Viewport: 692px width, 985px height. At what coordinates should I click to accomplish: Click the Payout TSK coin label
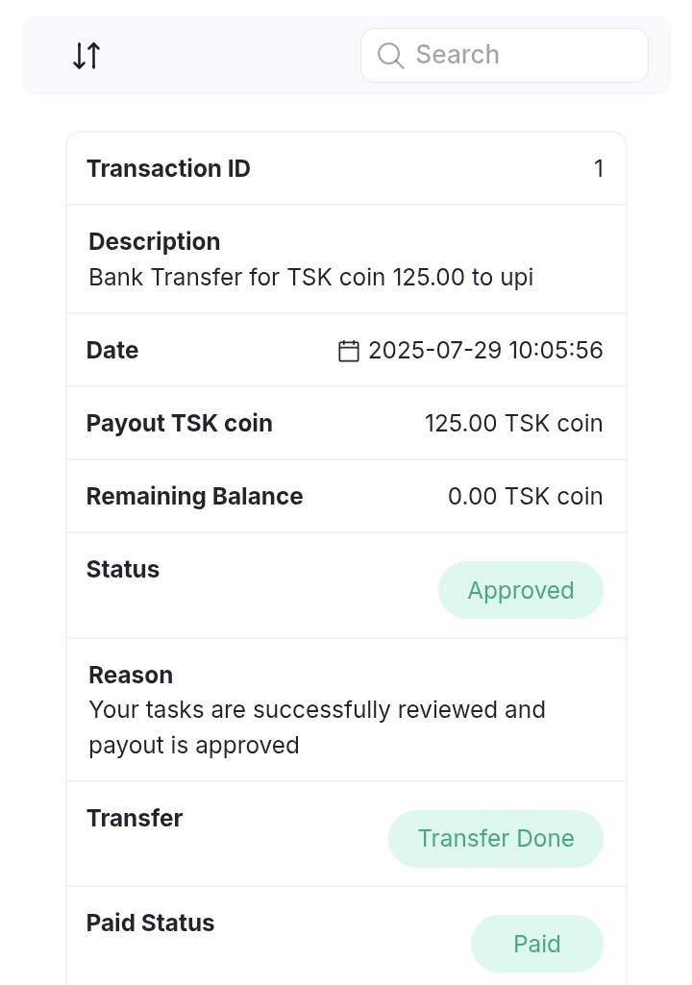[179, 424]
